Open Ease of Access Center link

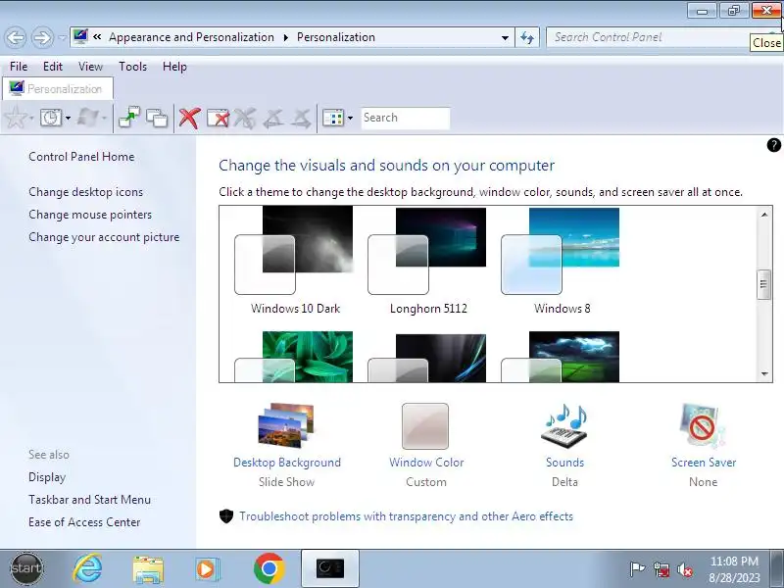84,522
